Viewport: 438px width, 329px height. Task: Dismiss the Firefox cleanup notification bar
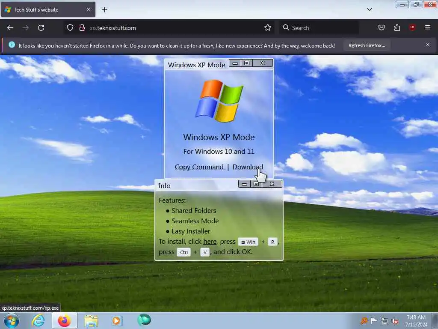pos(427,45)
